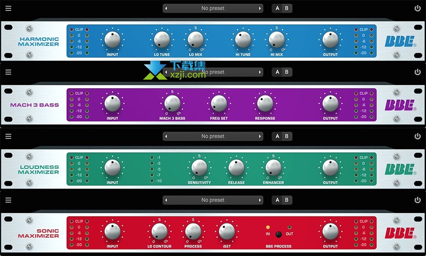Click the Sonic Maximizer INPUT knob
This screenshot has height=256, width=426.
[112, 232]
